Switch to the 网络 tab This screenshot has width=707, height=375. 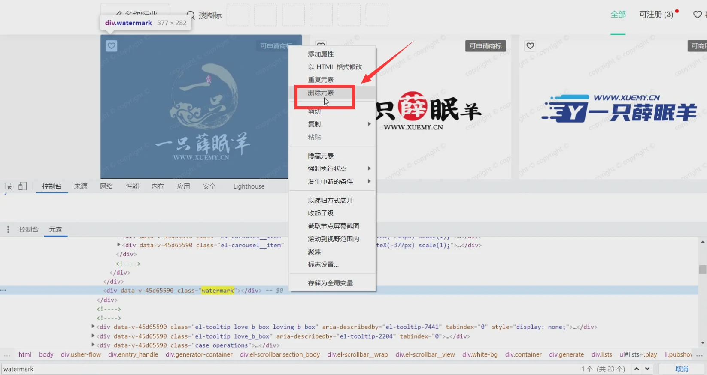pos(106,186)
